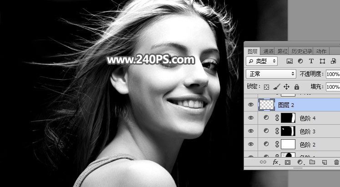Toggle lock image pixels brush icon
This screenshot has height=187, width=340.
pos(276,87)
